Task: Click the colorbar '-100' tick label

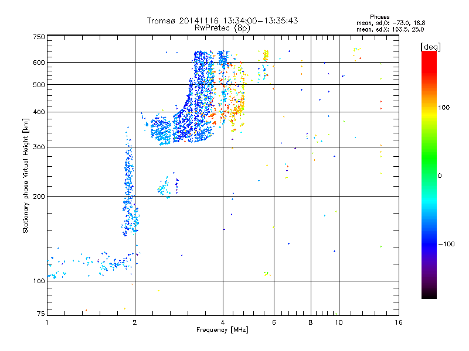Action: pyautogui.click(x=446, y=244)
